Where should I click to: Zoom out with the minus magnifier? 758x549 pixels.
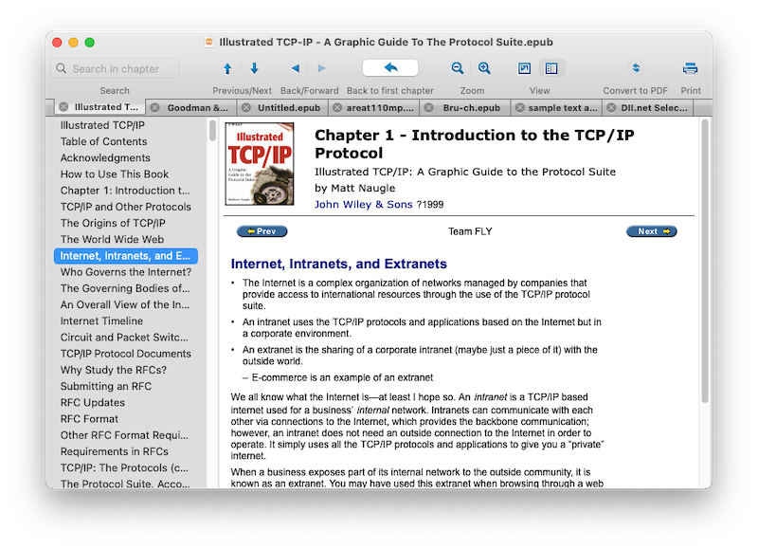458,68
